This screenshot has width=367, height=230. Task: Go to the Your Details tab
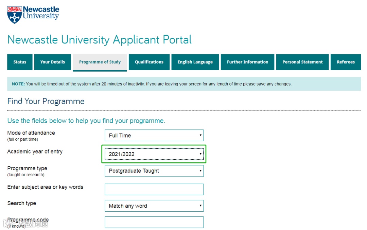52,62
